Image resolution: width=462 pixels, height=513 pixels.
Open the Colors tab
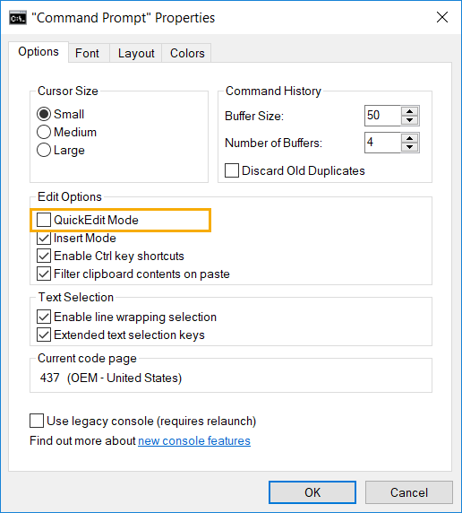point(187,53)
